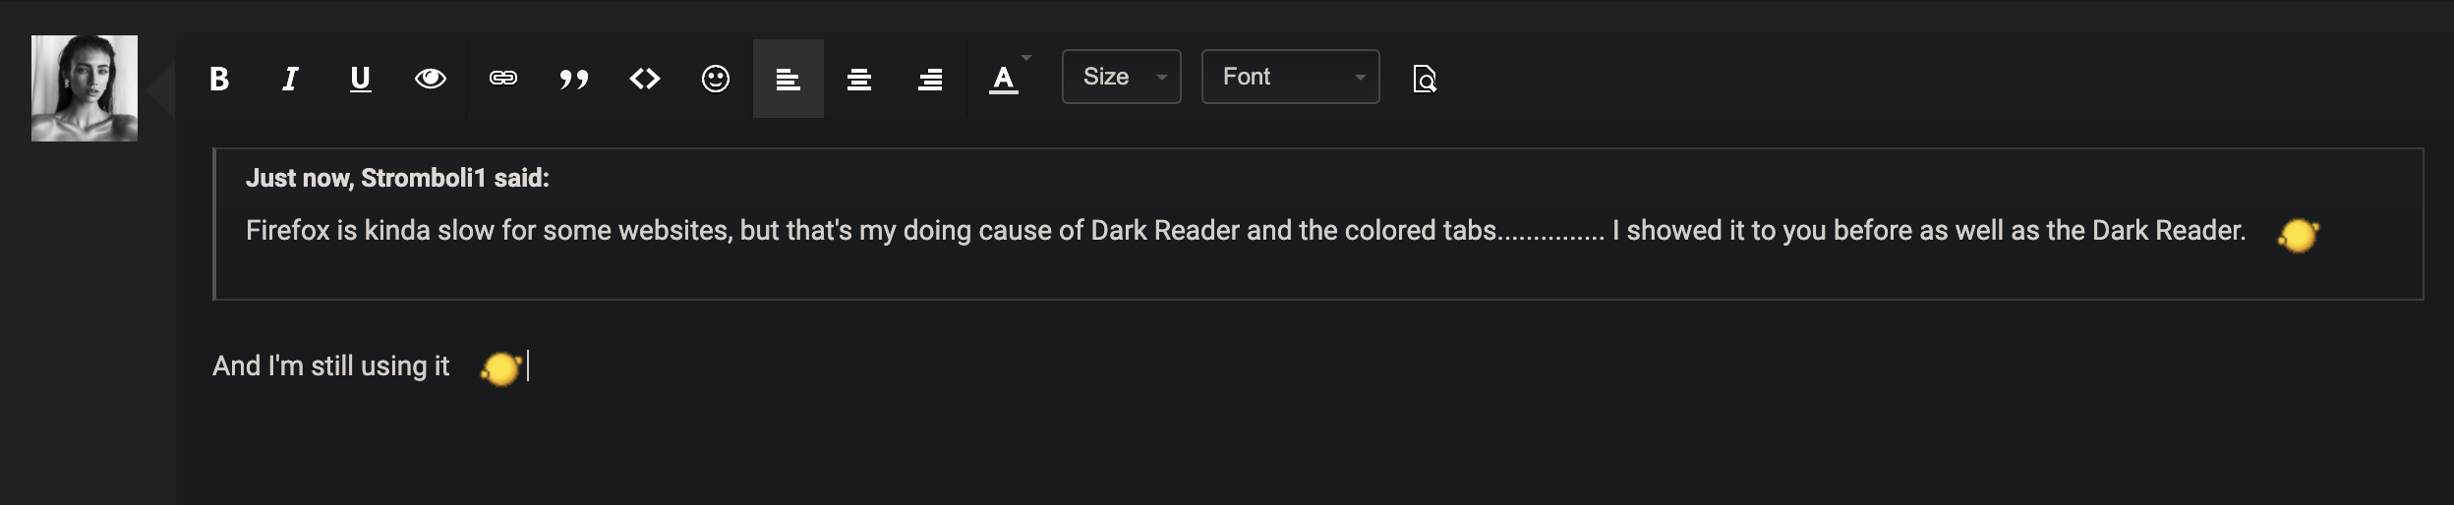Open the emoji picker

[x=716, y=79]
